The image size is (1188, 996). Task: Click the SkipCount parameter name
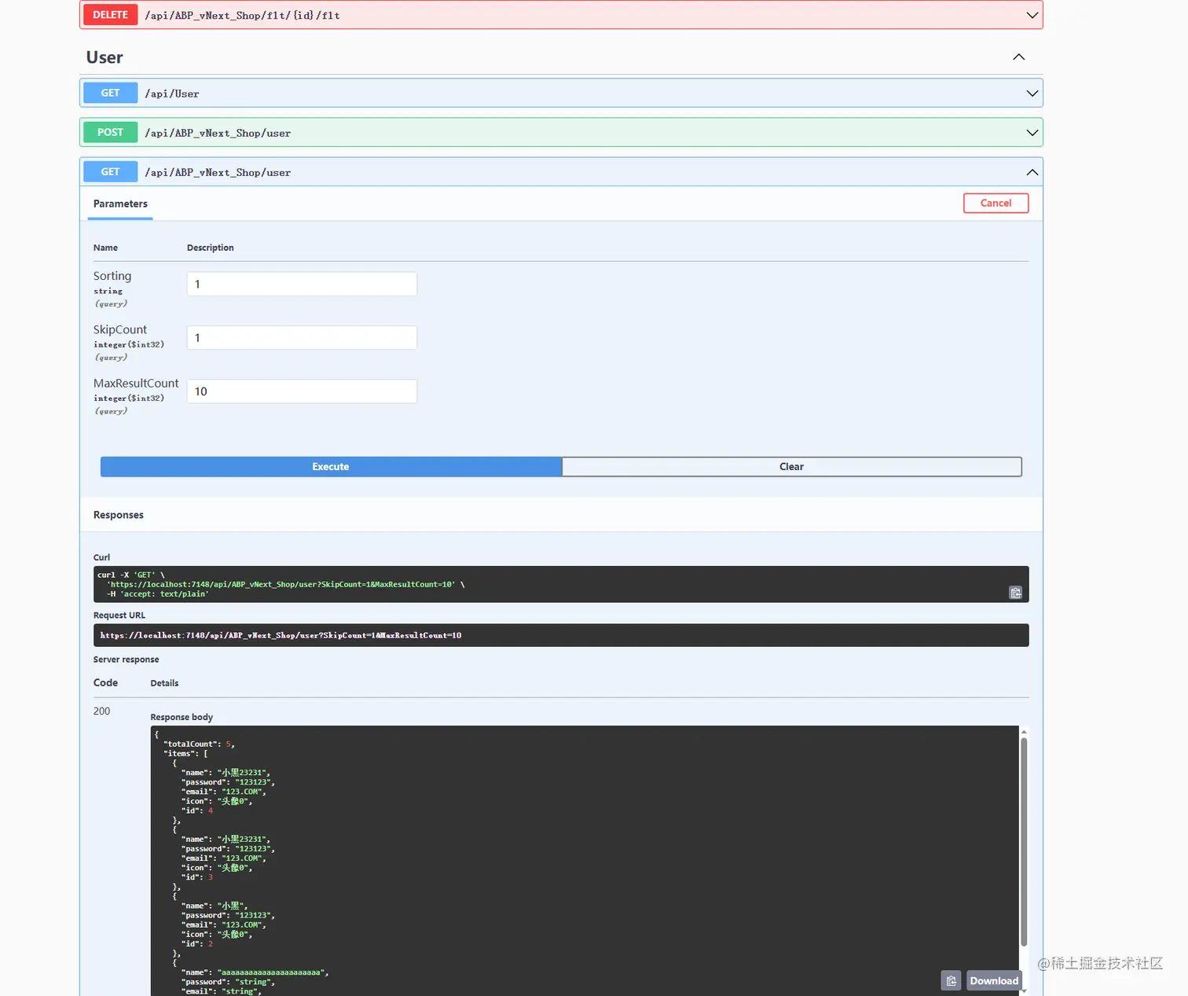120,329
